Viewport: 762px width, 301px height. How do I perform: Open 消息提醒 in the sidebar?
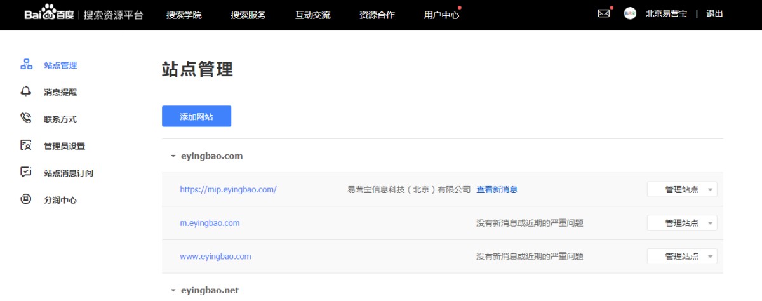[60, 92]
